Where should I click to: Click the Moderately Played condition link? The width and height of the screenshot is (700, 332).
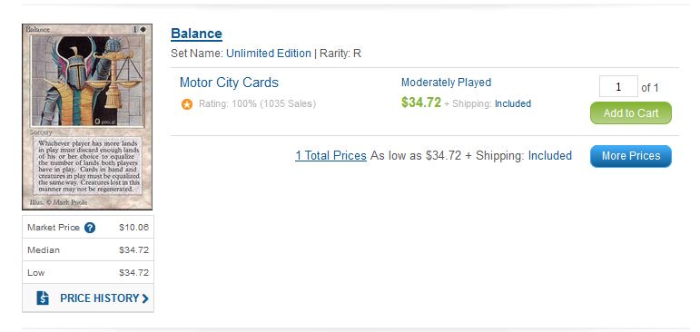pos(446,83)
